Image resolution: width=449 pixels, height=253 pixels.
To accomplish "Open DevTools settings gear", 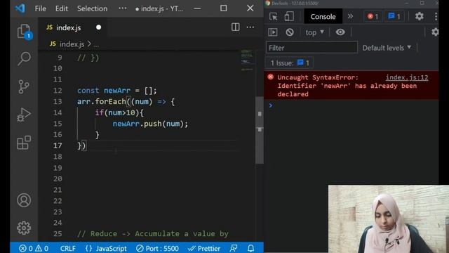I will (x=420, y=16).
